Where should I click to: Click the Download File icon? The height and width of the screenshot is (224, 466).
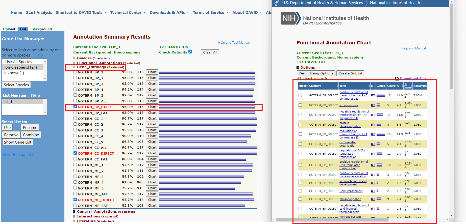tap(397, 78)
